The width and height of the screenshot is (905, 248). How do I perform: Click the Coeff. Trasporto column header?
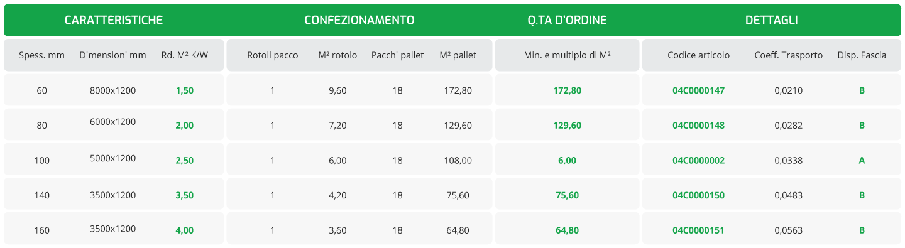788,55
